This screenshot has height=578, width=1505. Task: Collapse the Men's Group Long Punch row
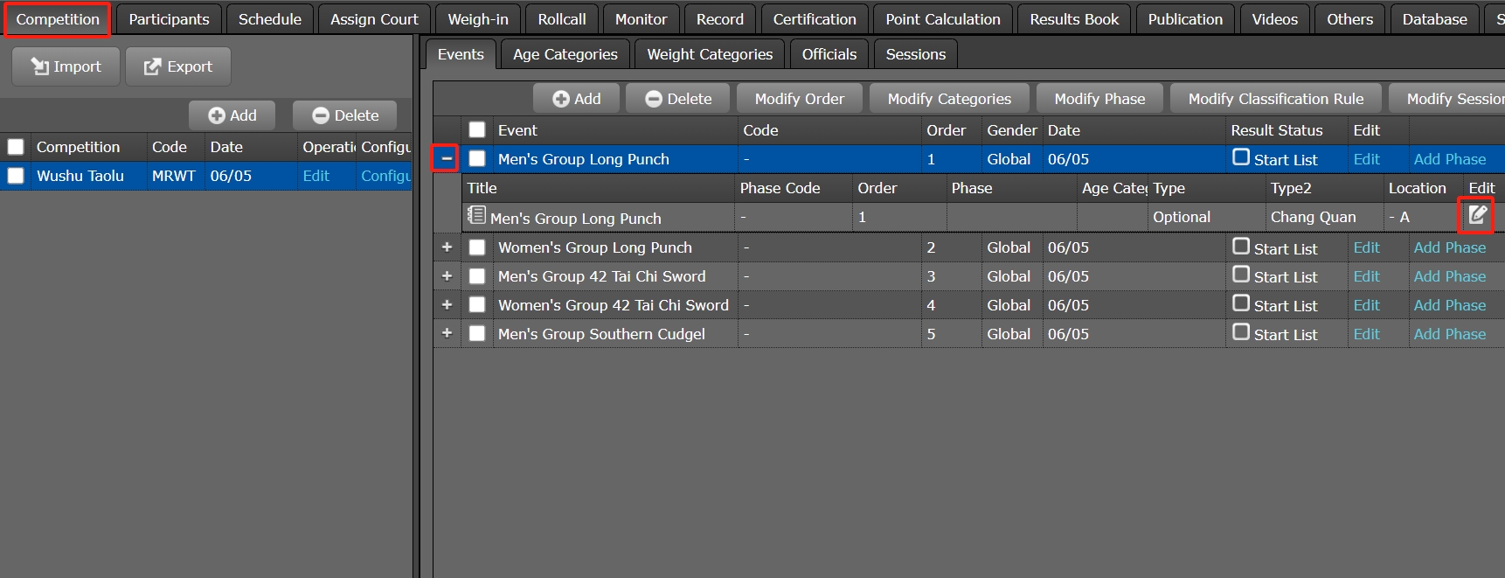click(447, 158)
